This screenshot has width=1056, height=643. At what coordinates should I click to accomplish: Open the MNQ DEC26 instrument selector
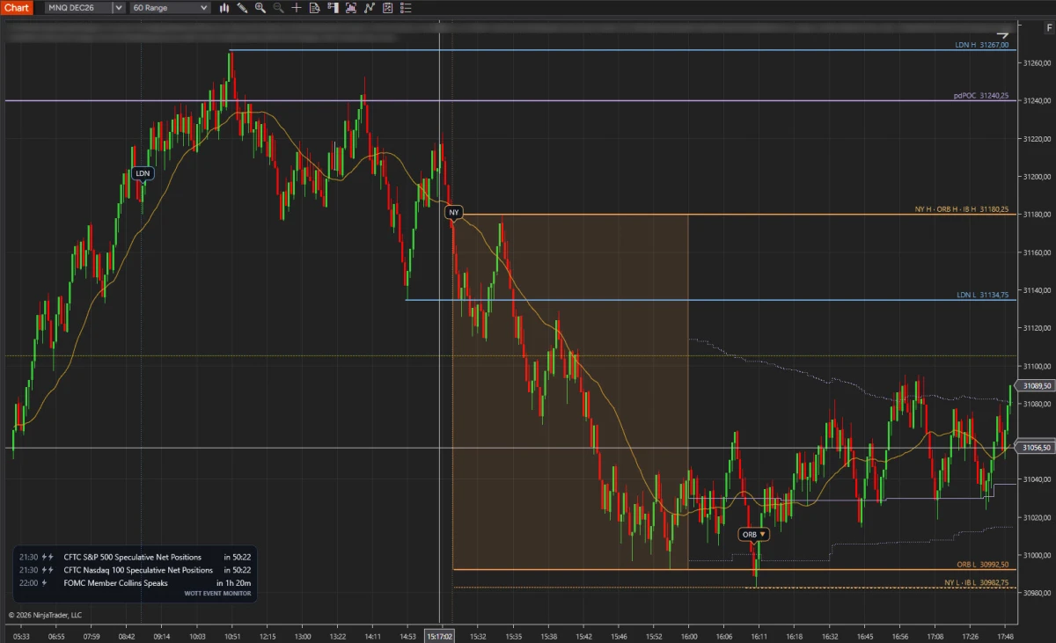77,7
